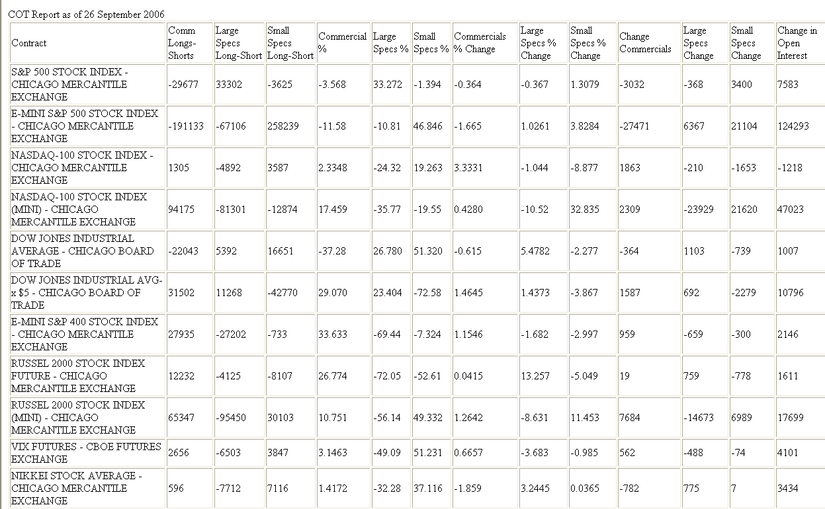This screenshot has width=825, height=509.
Task: Click the value 33302 in S&P 500 row
Action: pos(229,85)
